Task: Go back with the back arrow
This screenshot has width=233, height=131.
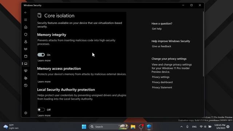Action: point(25,13)
